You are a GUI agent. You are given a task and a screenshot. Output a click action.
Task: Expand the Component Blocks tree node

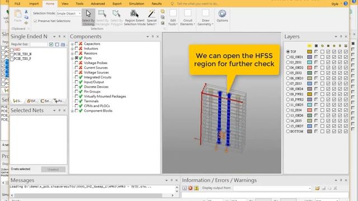72,111
